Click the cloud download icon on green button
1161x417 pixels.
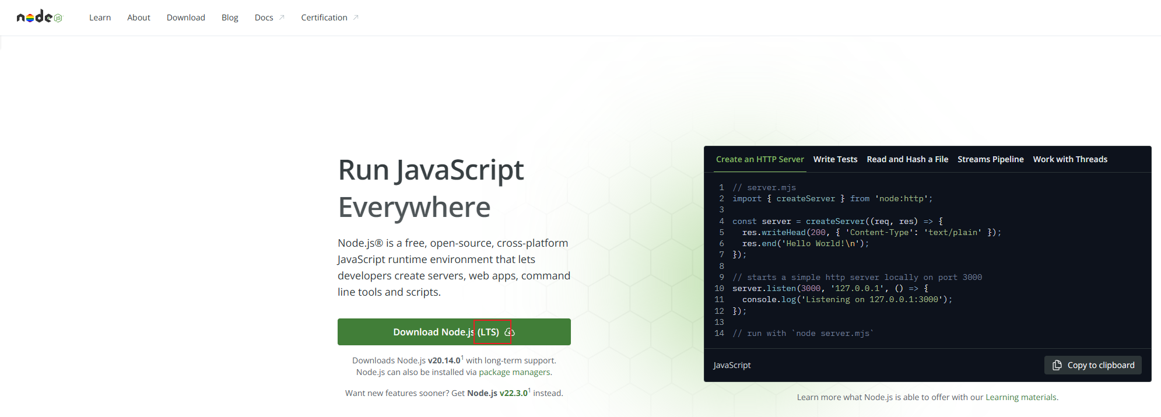[x=509, y=332]
